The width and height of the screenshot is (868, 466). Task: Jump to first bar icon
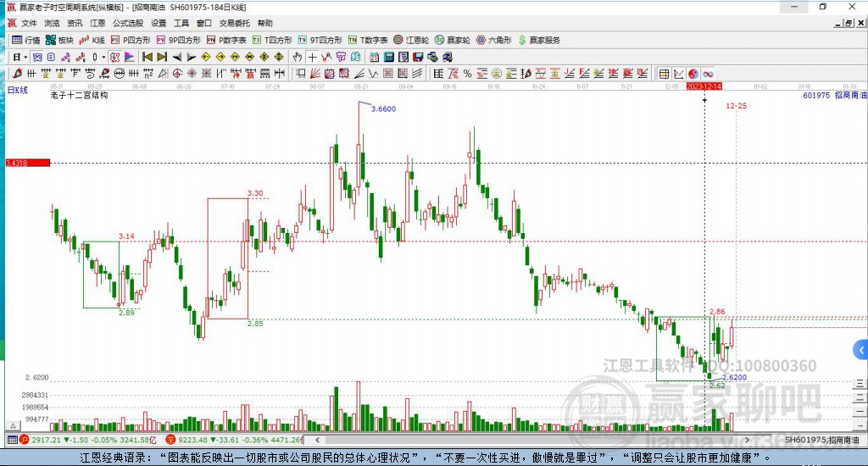tap(147, 57)
